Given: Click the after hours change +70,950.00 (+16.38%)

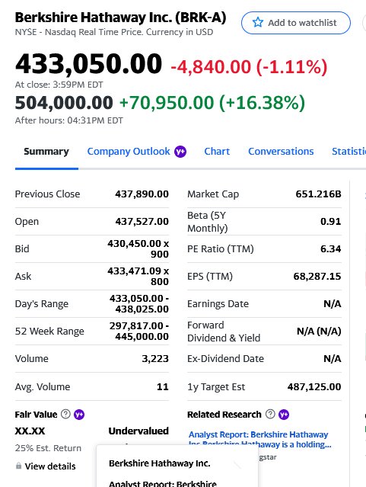Looking at the screenshot, I should (x=212, y=103).
